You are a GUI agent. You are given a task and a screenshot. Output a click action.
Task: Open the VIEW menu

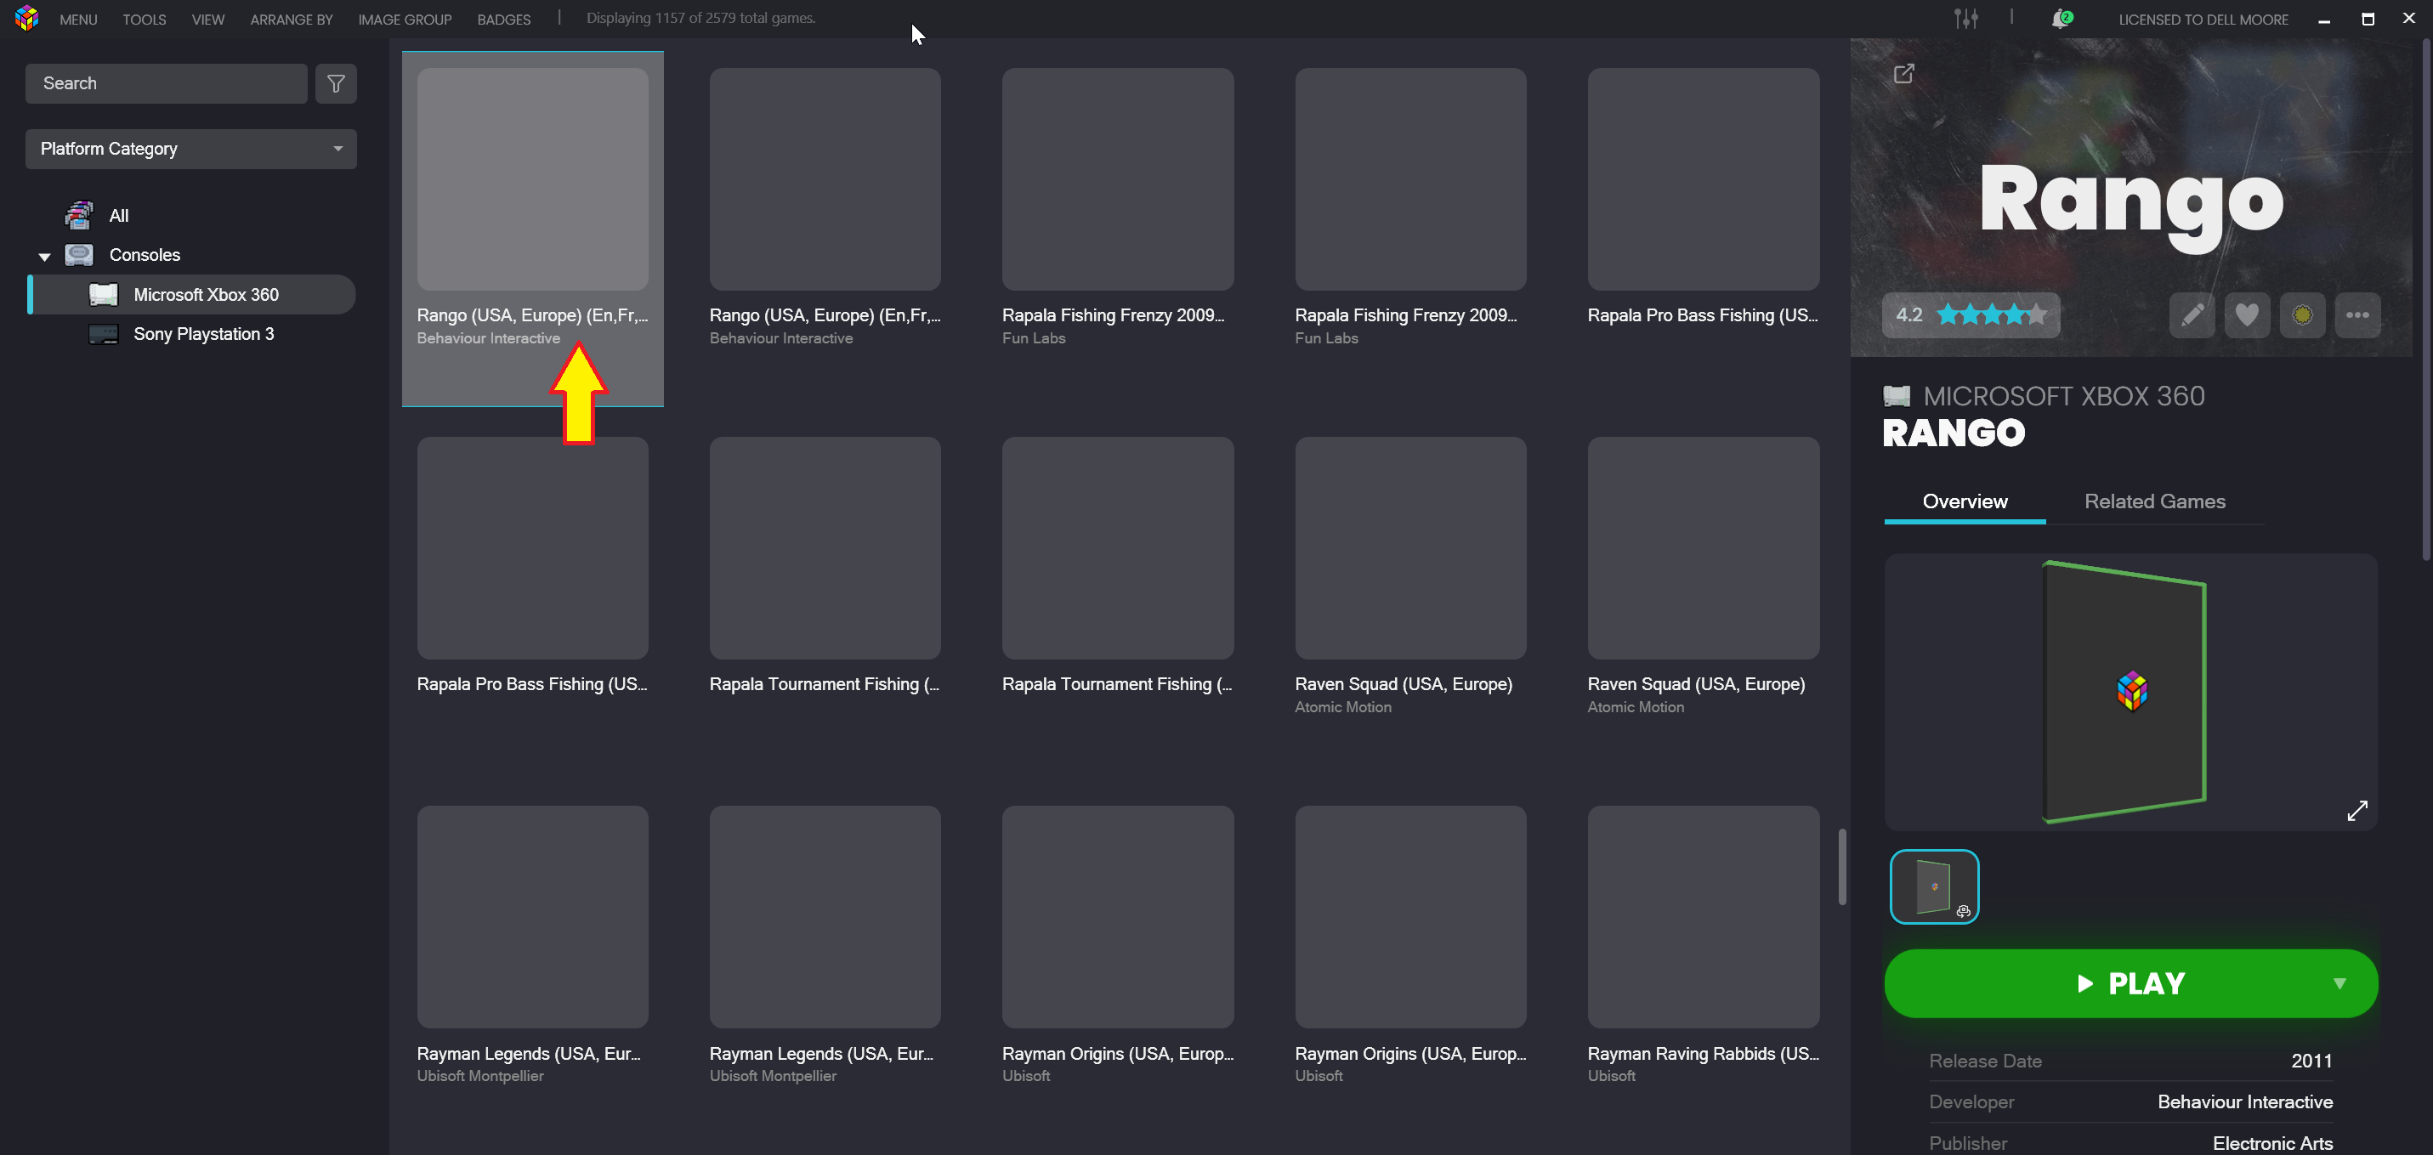point(207,19)
